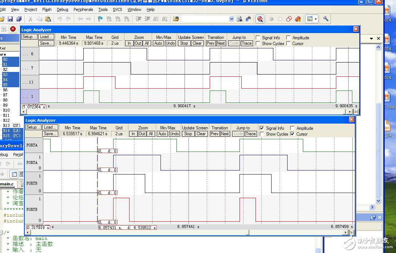Click the Unindent selection icon
The height and width of the screenshot is (253, 396).
click(147, 19)
